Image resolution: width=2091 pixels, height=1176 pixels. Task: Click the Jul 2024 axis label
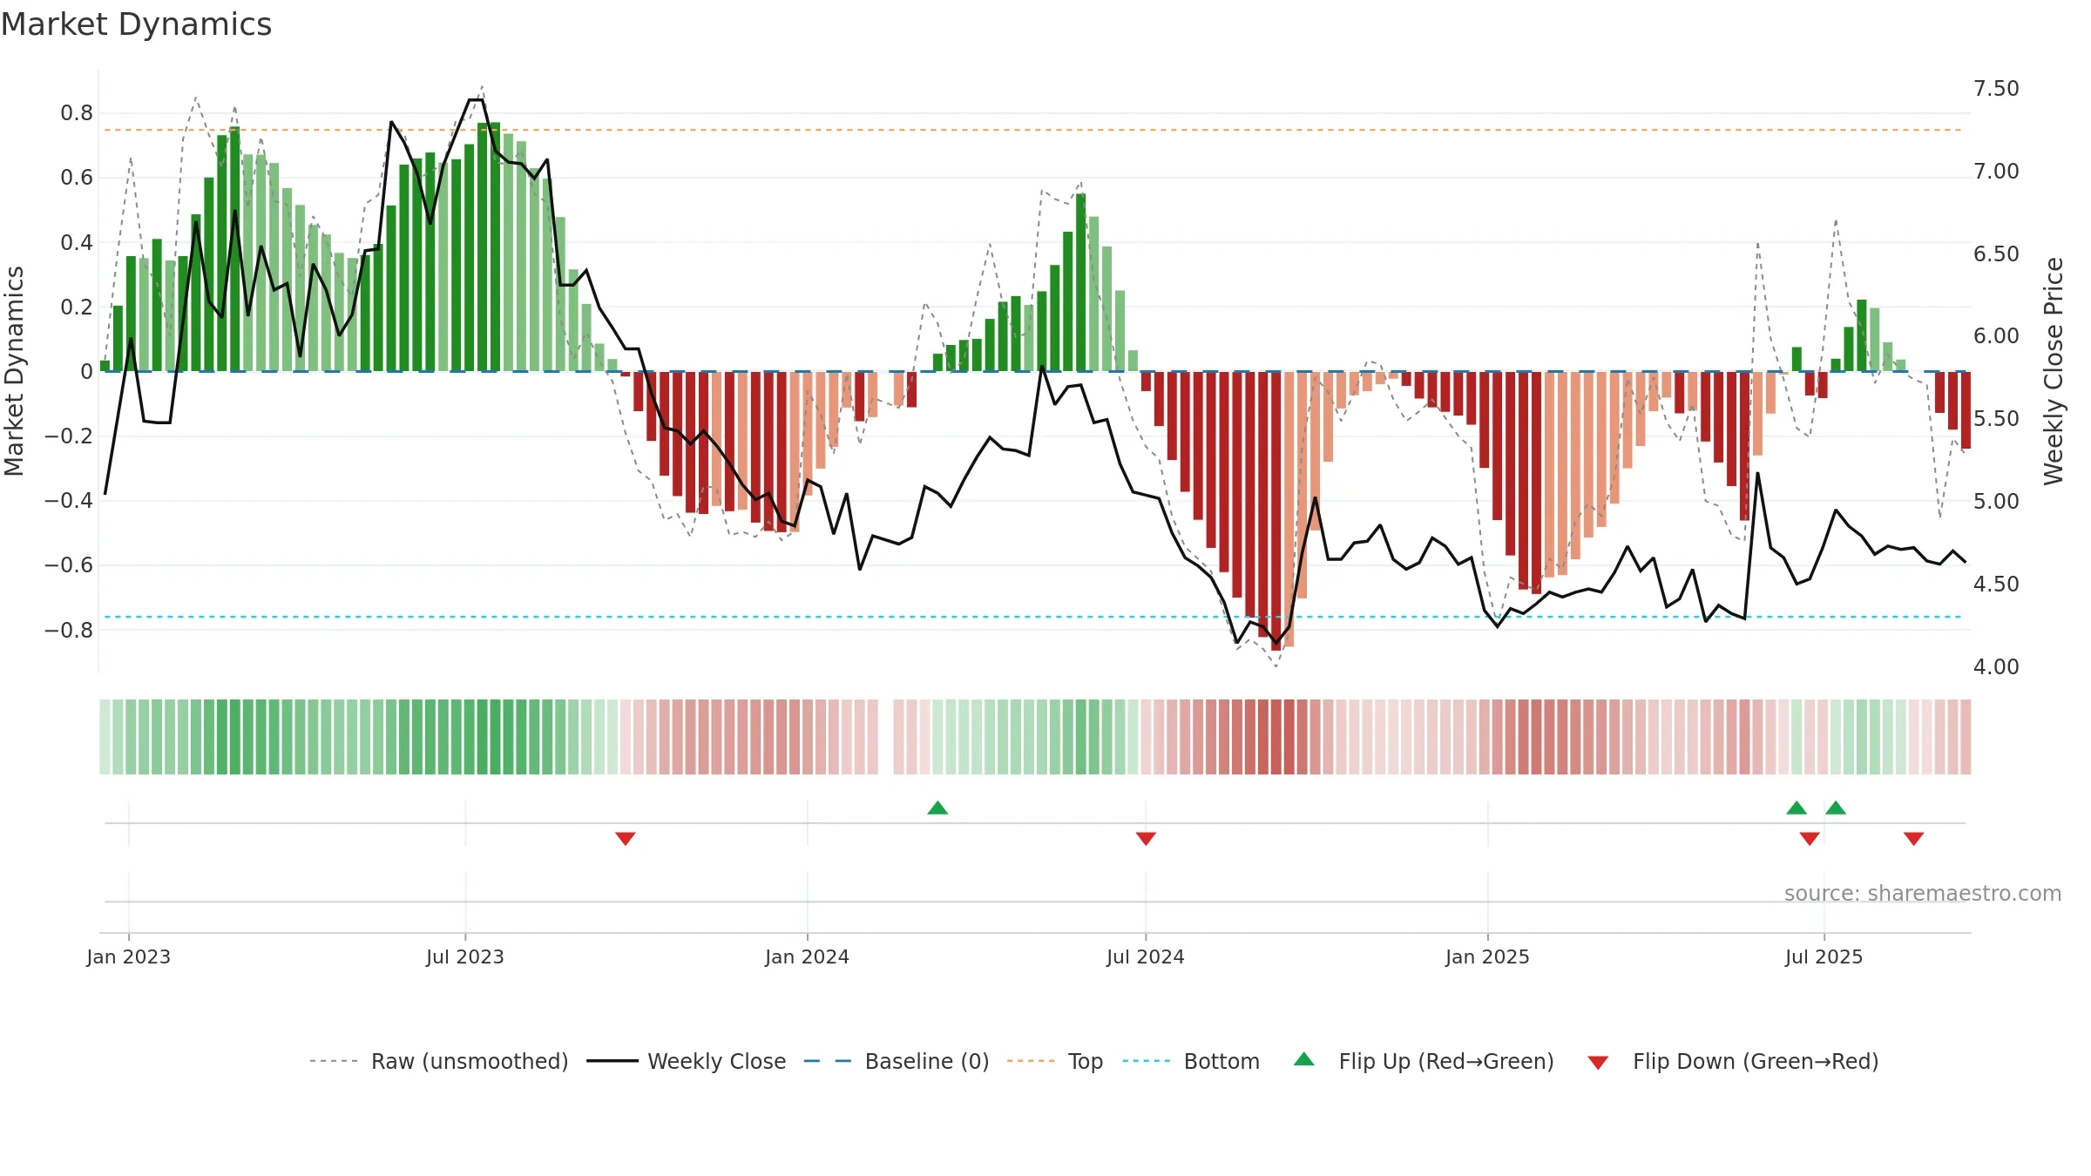[x=1146, y=956]
